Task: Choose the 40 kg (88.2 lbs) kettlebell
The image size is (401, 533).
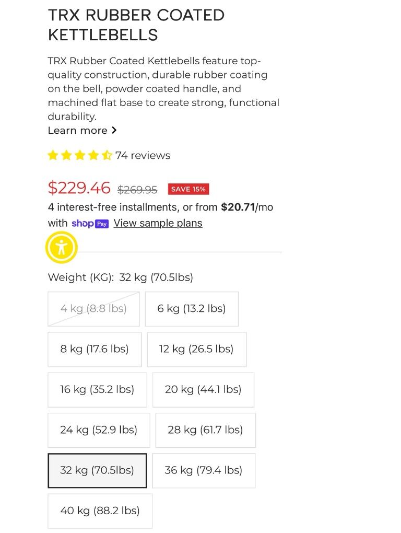Action: [x=100, y=511]
